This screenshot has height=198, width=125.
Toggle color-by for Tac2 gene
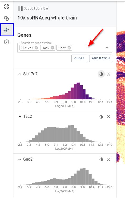pos(101,117)
